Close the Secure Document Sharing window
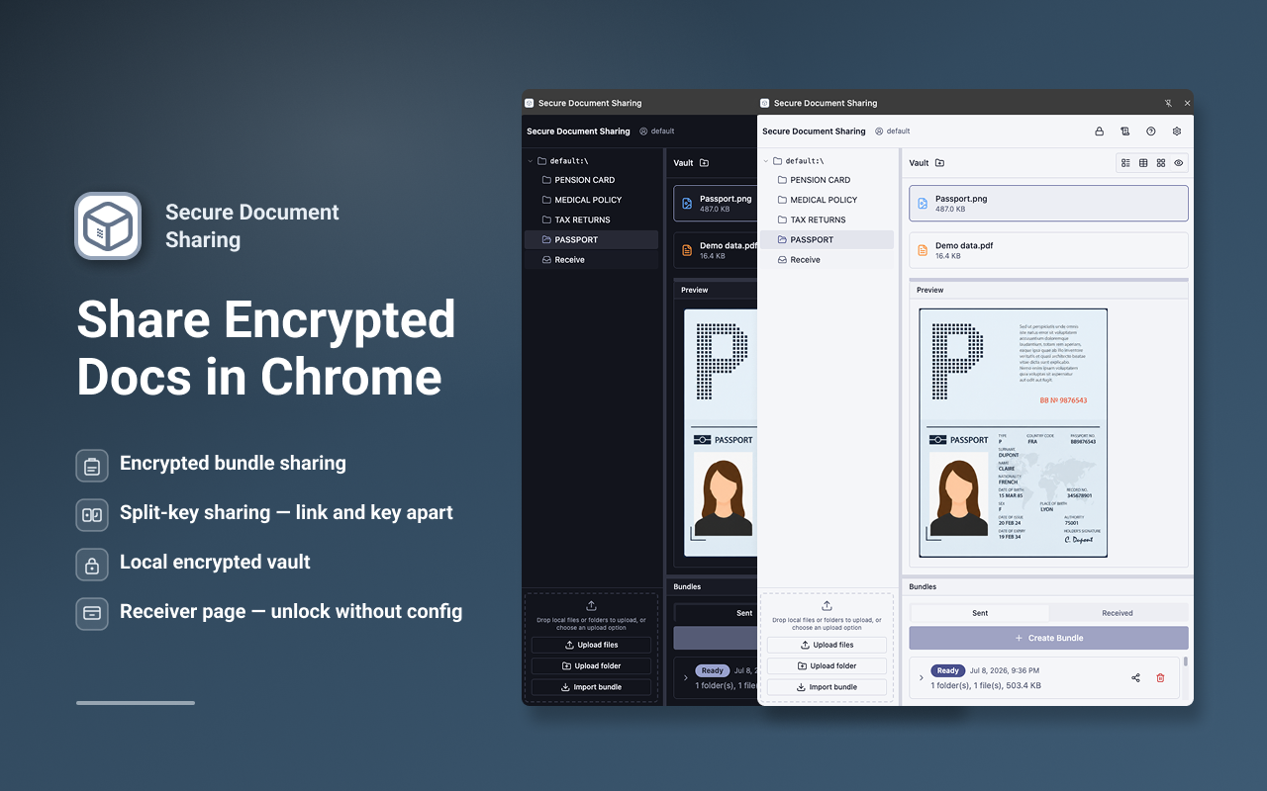This screenshot has height=791, width=1267. (x=1187, y=103)
